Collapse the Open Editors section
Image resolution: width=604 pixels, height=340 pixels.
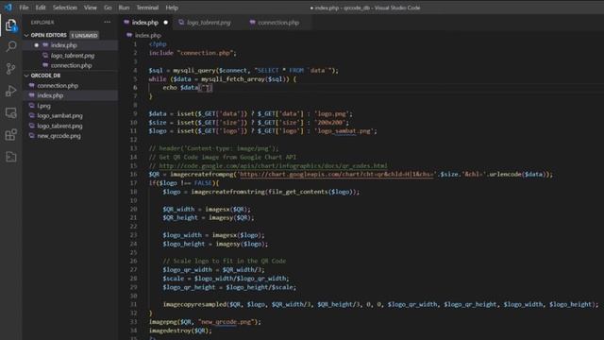click(x=48, y=35)
